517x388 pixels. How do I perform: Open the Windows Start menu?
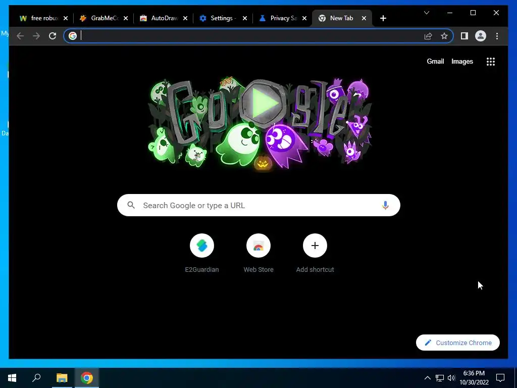tap(12, 378)
